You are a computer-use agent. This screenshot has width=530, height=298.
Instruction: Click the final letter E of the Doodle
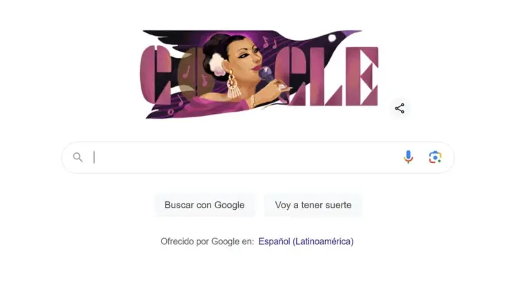tap(362, 77)
